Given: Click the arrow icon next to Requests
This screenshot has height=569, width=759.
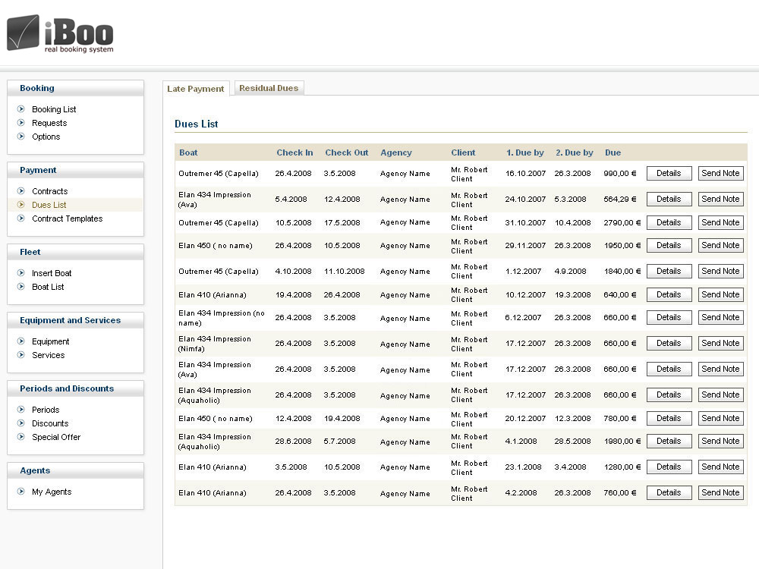Looking at the screenshot, I should 21,123.
